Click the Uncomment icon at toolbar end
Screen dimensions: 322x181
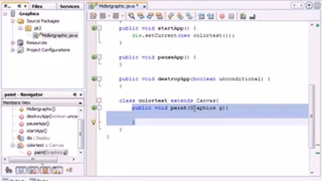point(253,16)
